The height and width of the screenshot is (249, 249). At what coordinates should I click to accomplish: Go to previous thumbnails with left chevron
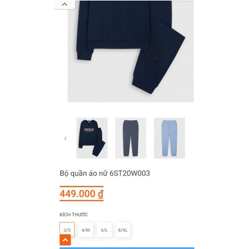tap(65, 139)
